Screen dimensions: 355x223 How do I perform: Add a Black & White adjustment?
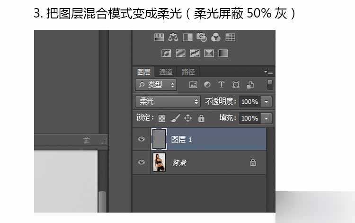point(187,37)
